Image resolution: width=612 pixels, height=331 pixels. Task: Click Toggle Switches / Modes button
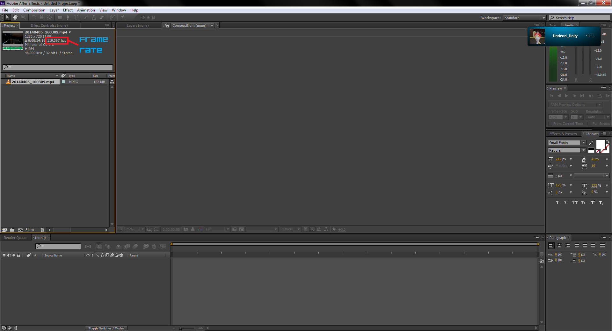point(106,328)
